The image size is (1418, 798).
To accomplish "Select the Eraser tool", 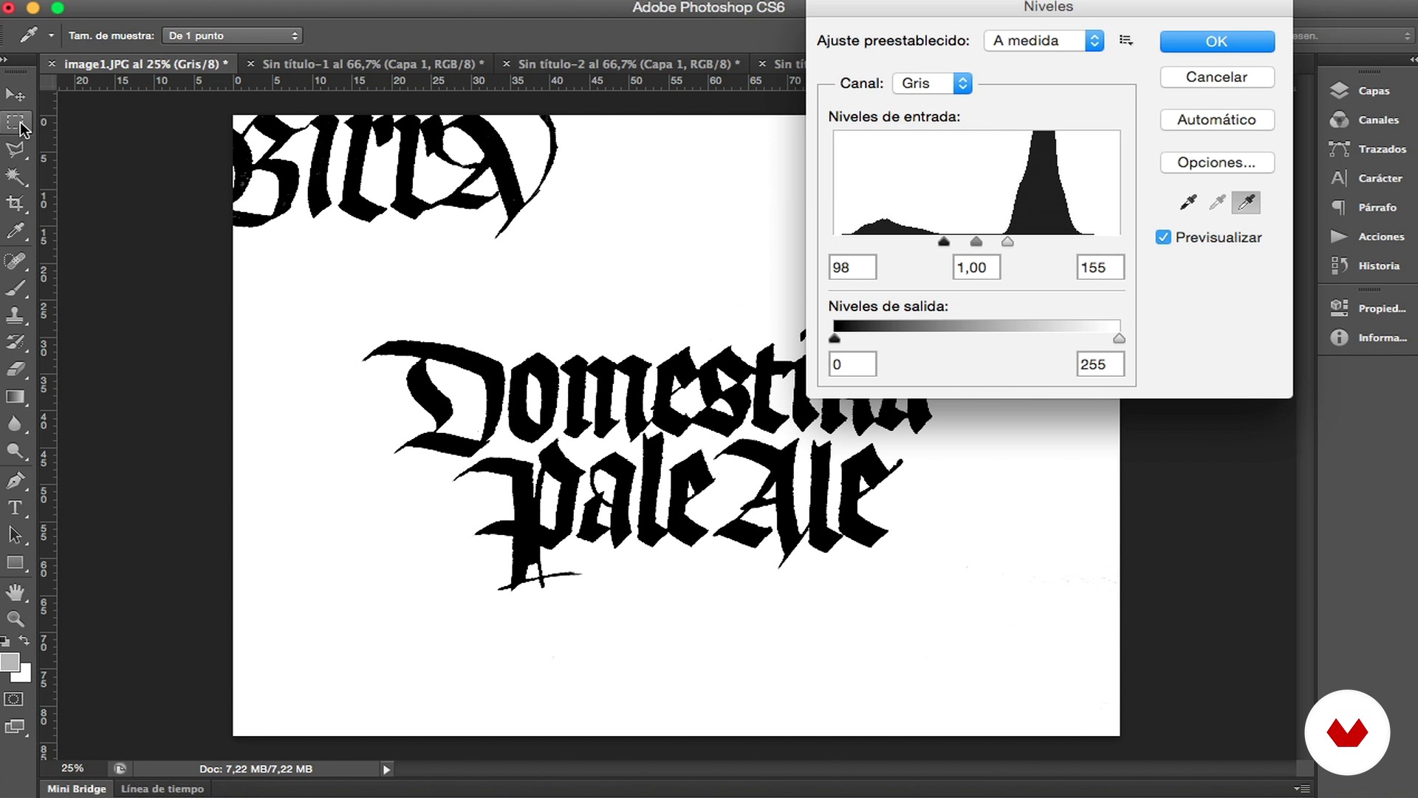I will (x=15, y=369).
